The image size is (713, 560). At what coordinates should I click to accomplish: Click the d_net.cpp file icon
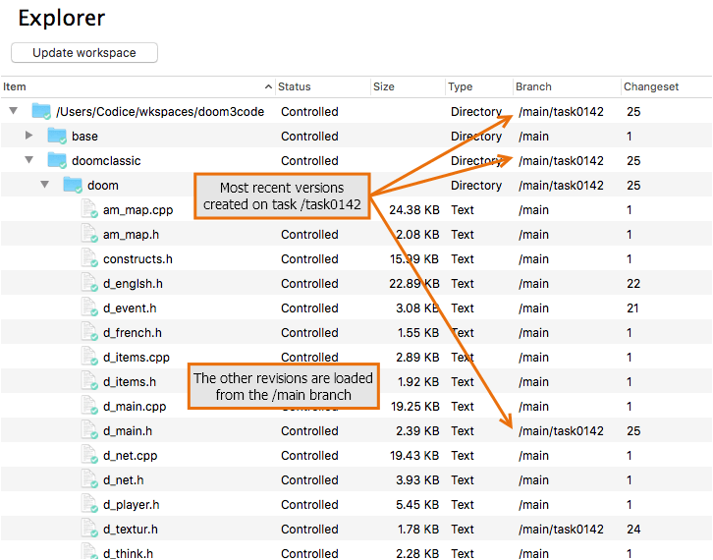click(x=89, y=455)
